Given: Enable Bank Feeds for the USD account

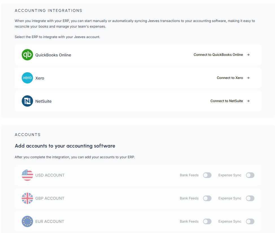Looking at the screenshot, I should tap(207, 175).
